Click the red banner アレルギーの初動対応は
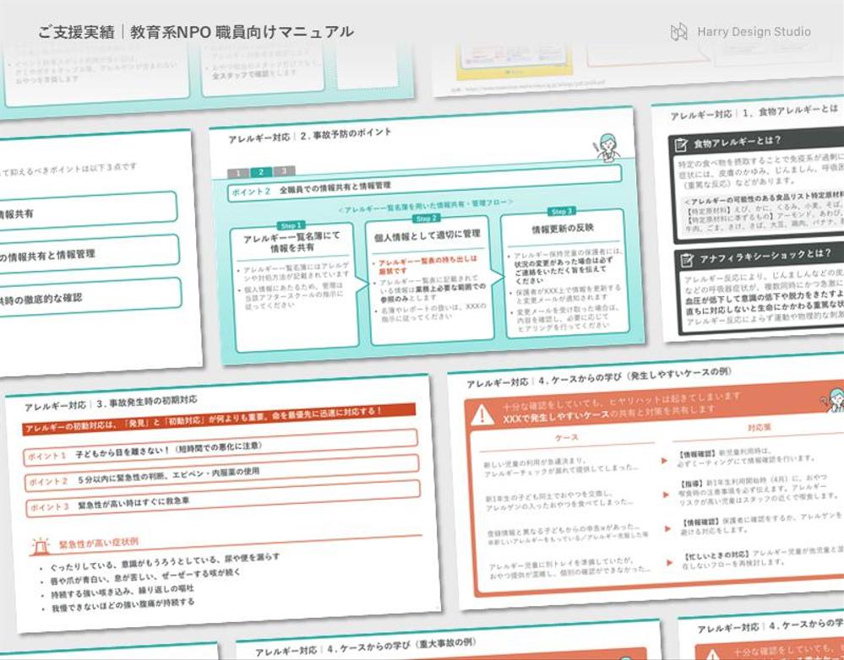Image resolution: width=844 pixels, height=660 pixels. (x=219, y=419)
